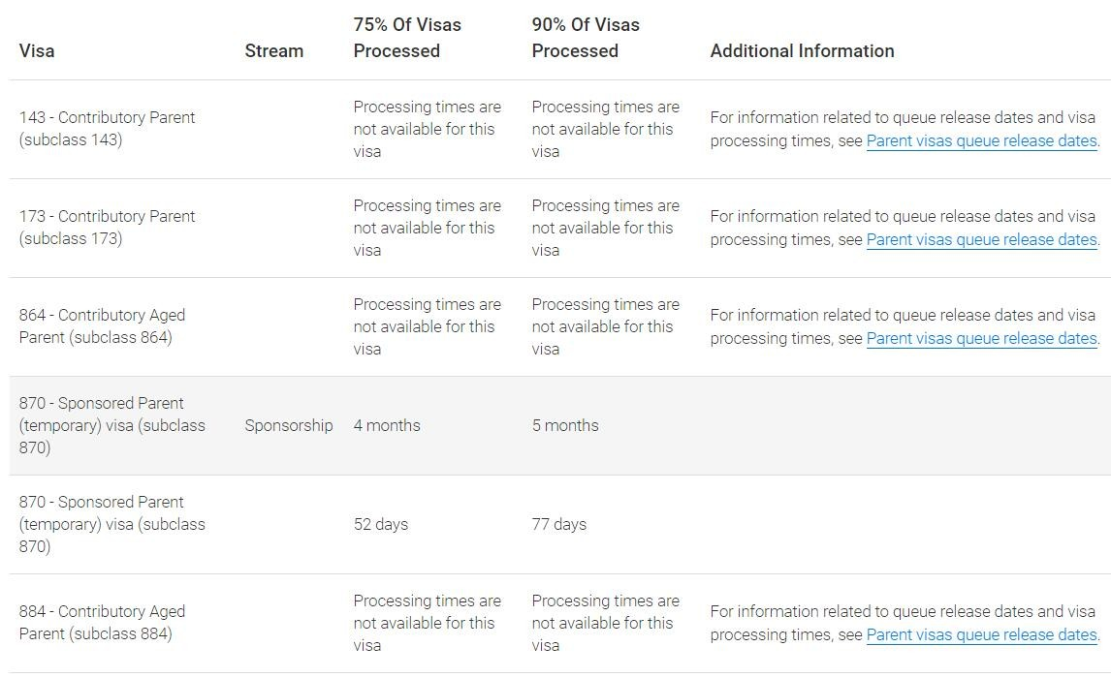Viewport: 1111px width, 678px height.
Task: Select the 870 visa name in the 52 days row
Action: 111,525
